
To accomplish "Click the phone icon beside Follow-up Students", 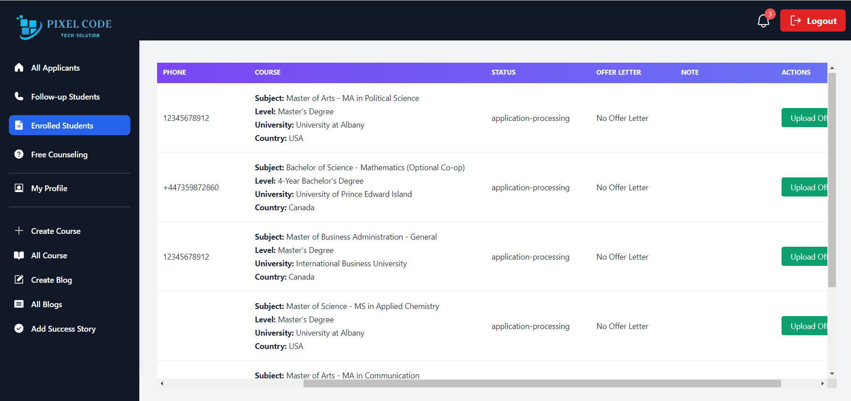I will pyautogui.click(x=19, y=96).
